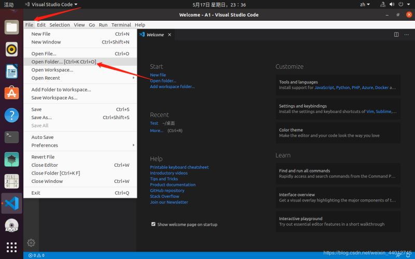
Task: Click New file link under Start
Action: [158, 75]
